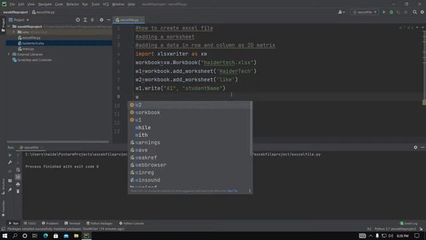Viewport: 426px width, 240px height.
Task: Open the Code menu
Action: [x=59, y=5]
